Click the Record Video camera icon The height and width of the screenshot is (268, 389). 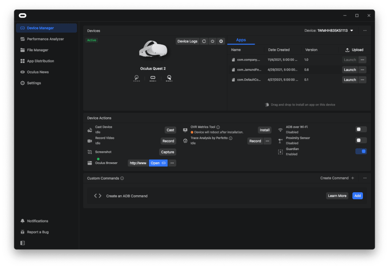click(90, 141)
